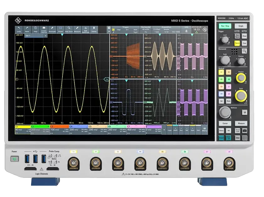Image resolution: width=264 pixels, height=197 pixels.
Task: Toggle the green C2 front-panel channel key
Action: (x=221, y=79)
